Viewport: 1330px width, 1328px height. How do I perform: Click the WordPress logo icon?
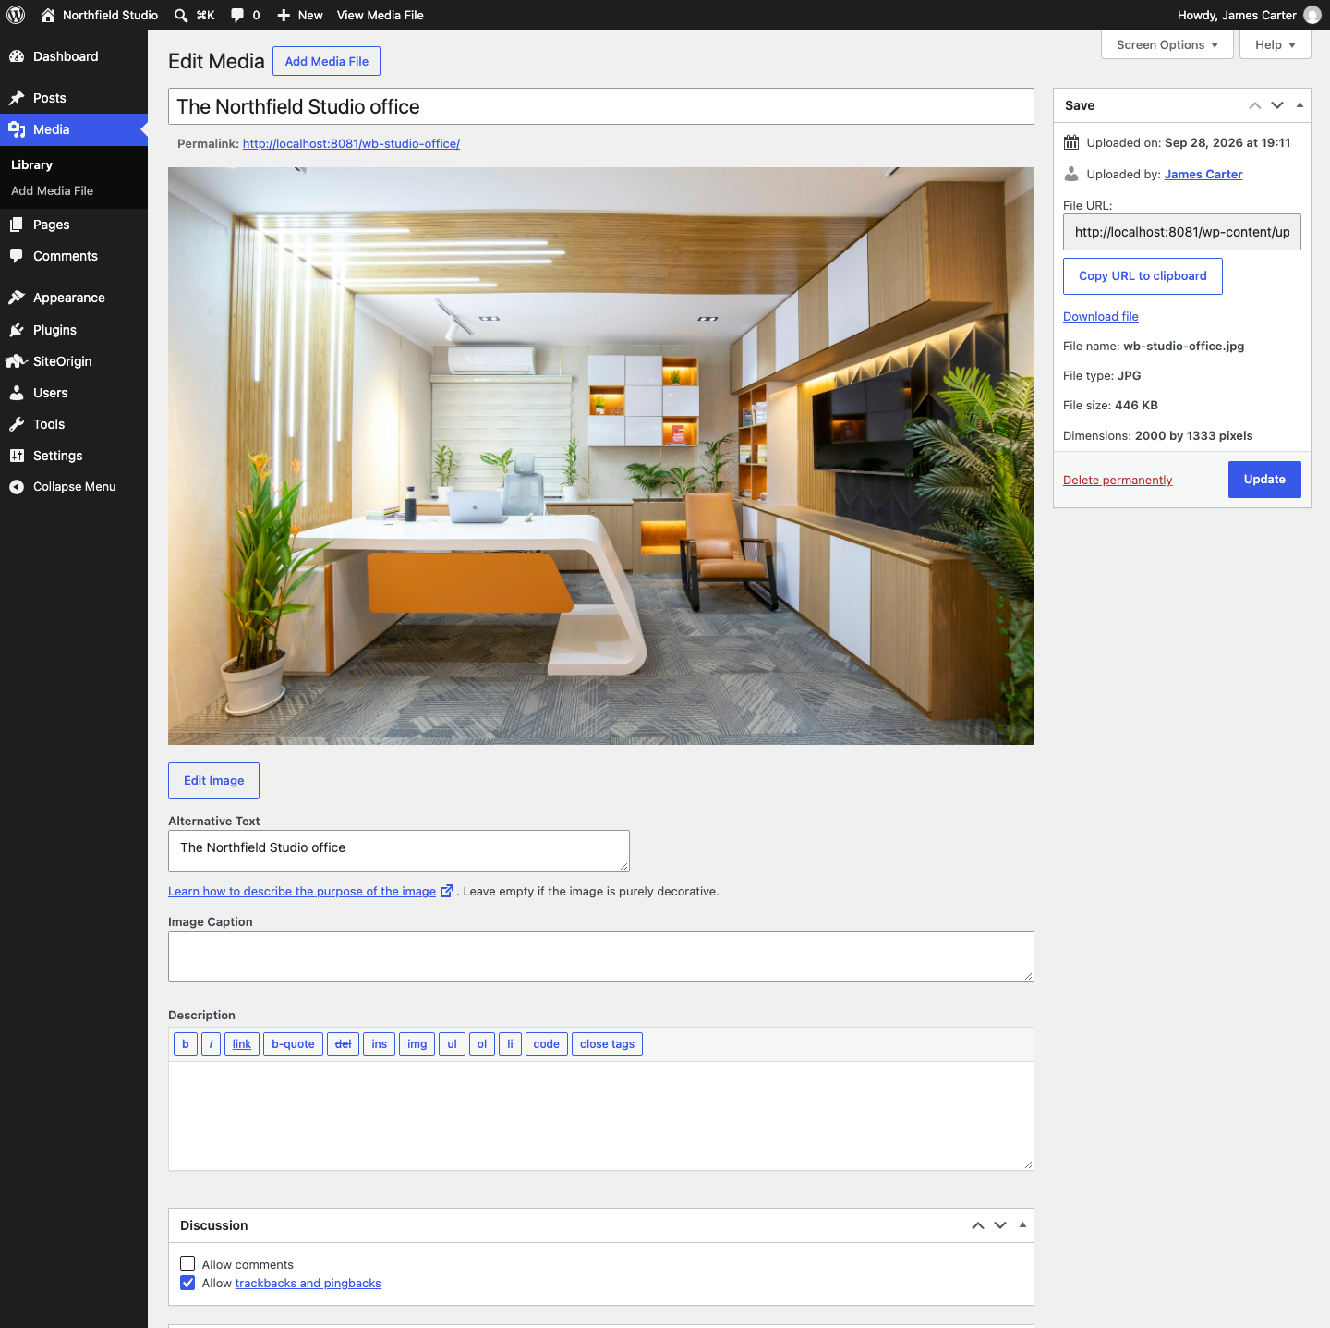click(16, 15)
